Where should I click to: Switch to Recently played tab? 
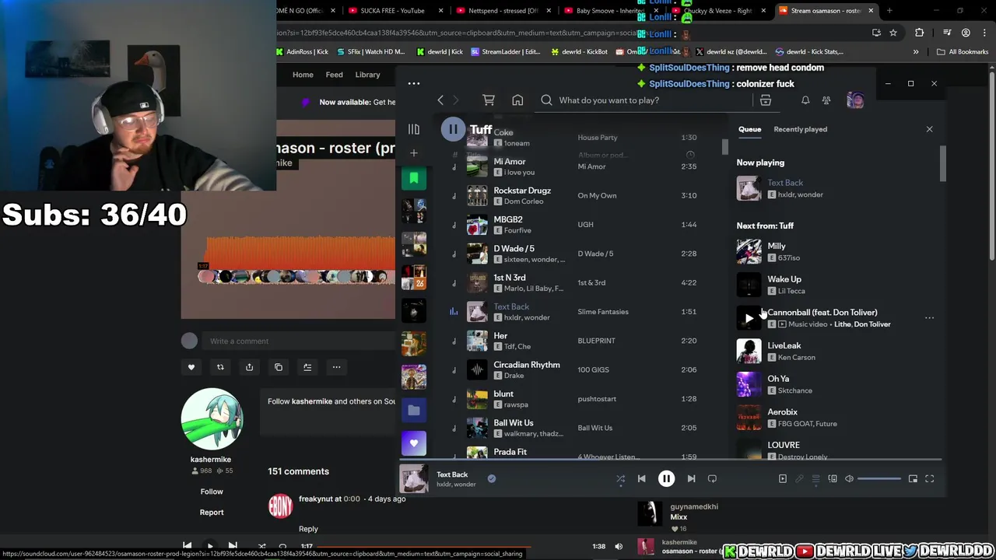800,129
